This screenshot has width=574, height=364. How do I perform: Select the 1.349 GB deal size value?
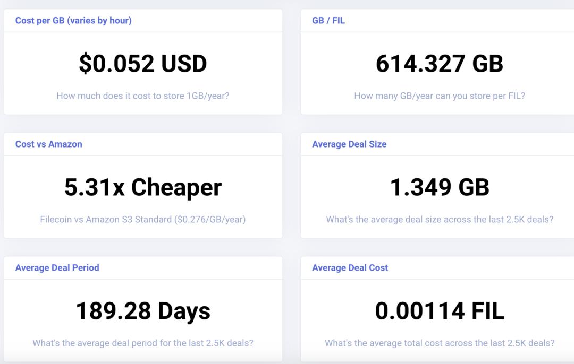pos(440,187)
